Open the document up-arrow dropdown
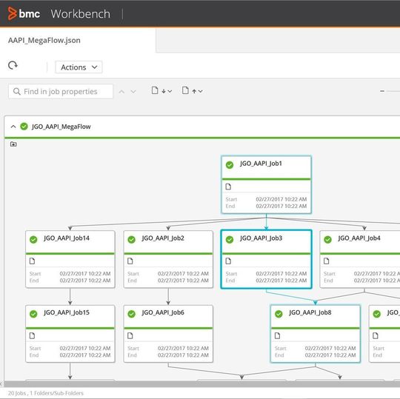Image resolution: width=400 pixels, height=399 pixels. click(193, 91)
